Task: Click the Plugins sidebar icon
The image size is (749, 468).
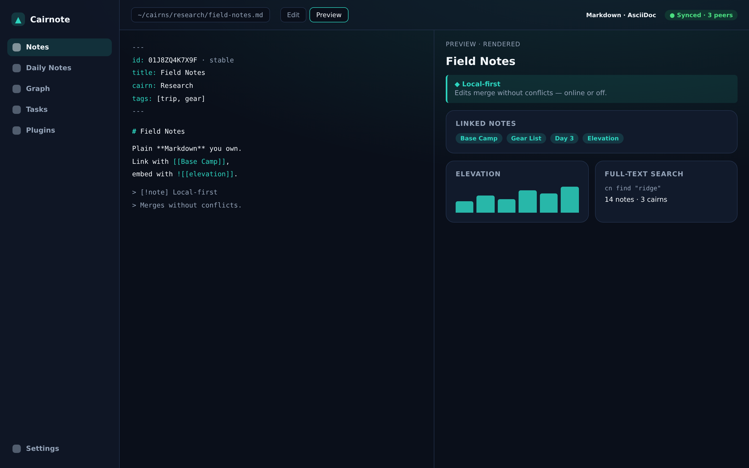Action: pos(17,130)
